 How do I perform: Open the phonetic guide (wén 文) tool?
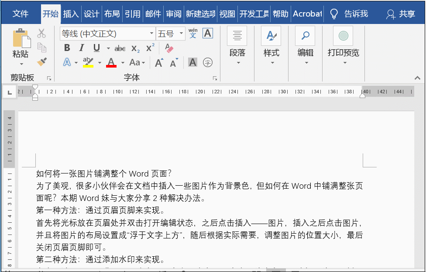point(193,33)
